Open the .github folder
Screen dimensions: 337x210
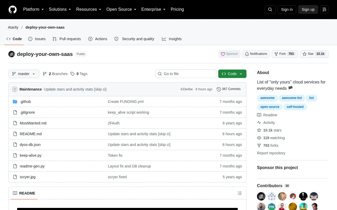(x=25, y=102)
